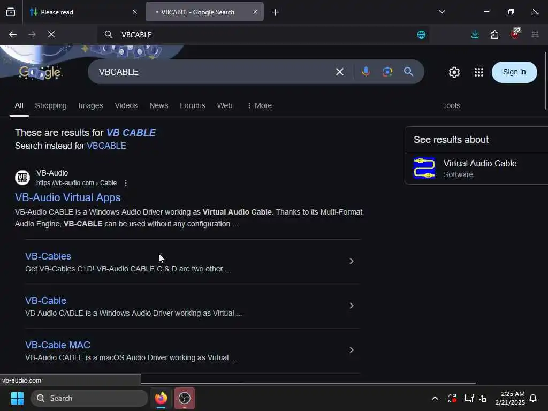Open the VB CABLE corrected query link
Viewport: 548px width, 411px height.
pyautogui.click(x=131, y=133)
